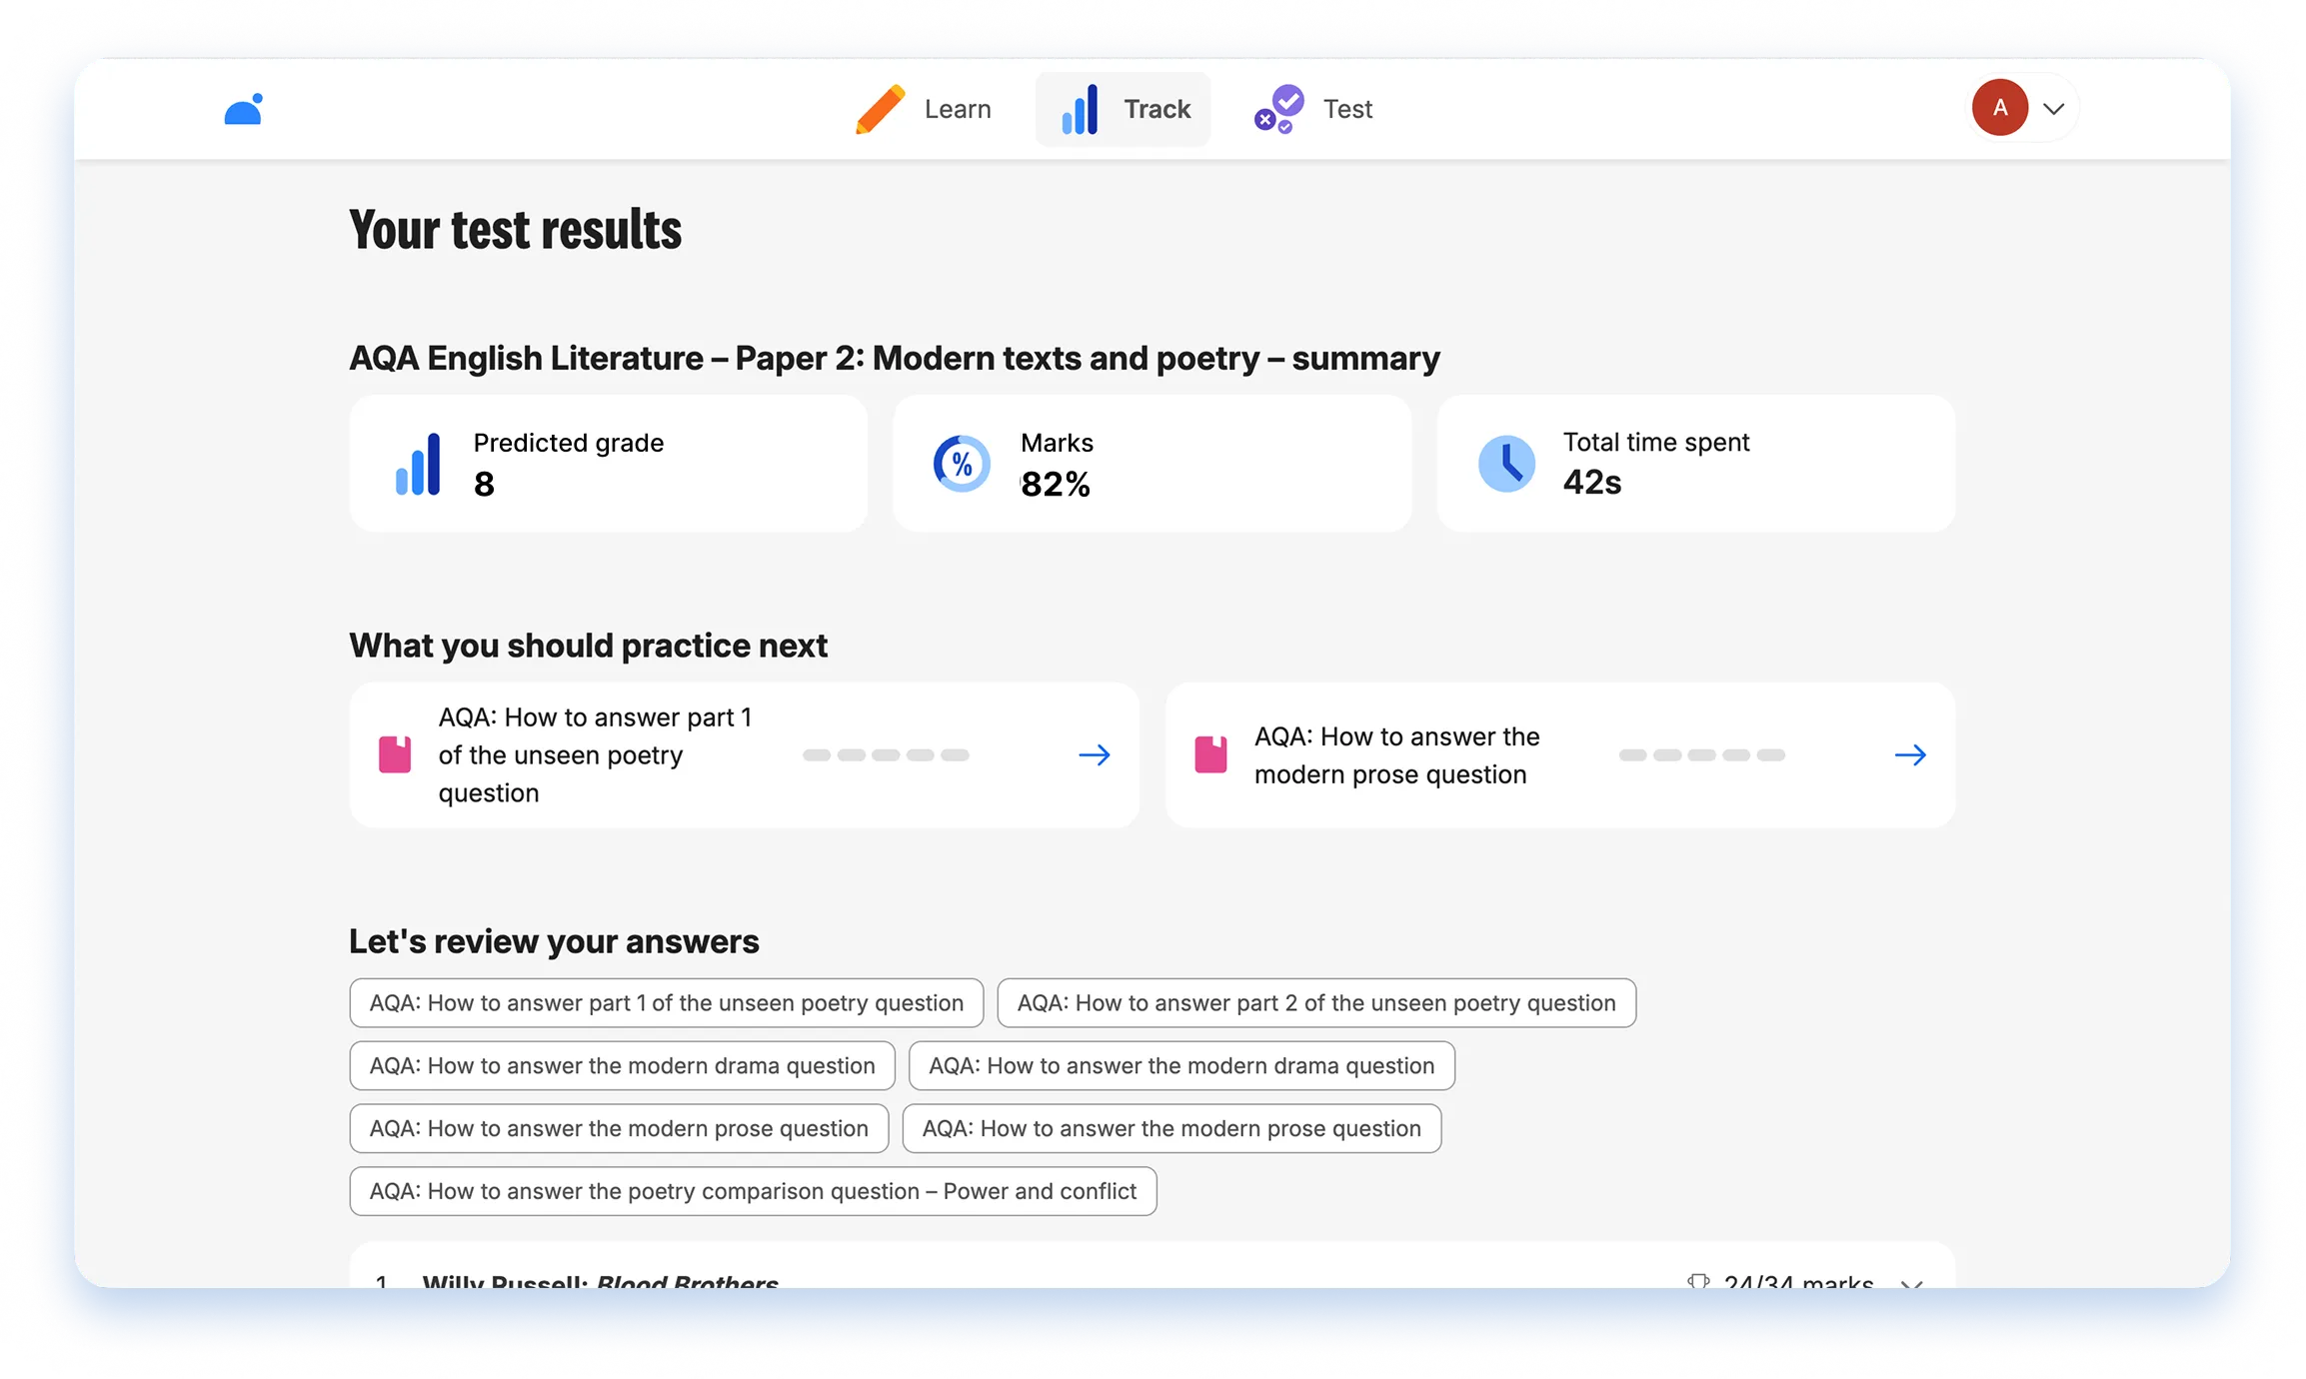Click the orange pencil Learn icon
2306x1379 pixels.
tap(880, 109)
